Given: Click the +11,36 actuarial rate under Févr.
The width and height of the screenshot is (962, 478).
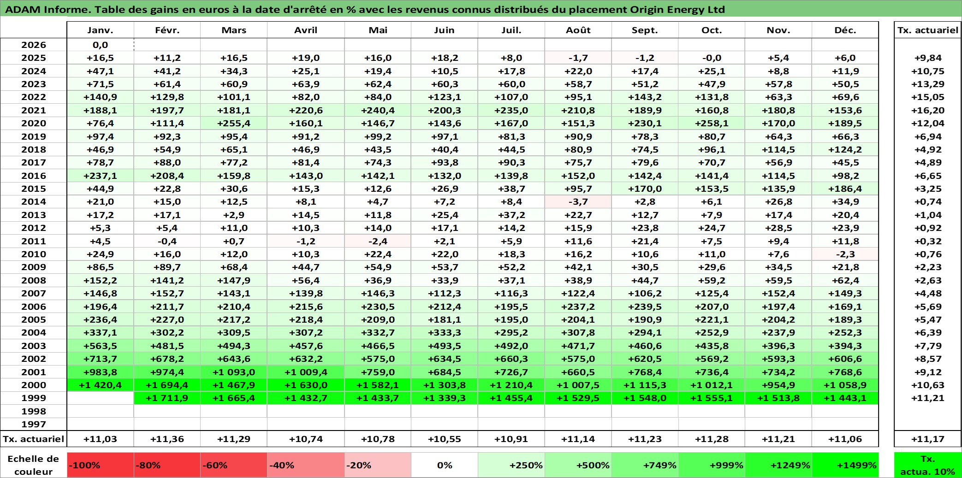Looking at the screenshot, I should tap(167, 439).
